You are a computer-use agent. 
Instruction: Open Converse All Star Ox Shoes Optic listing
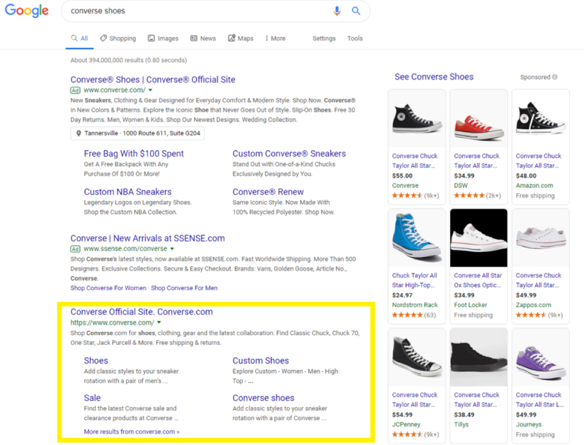pyautogui.click(x=478, y=280)
